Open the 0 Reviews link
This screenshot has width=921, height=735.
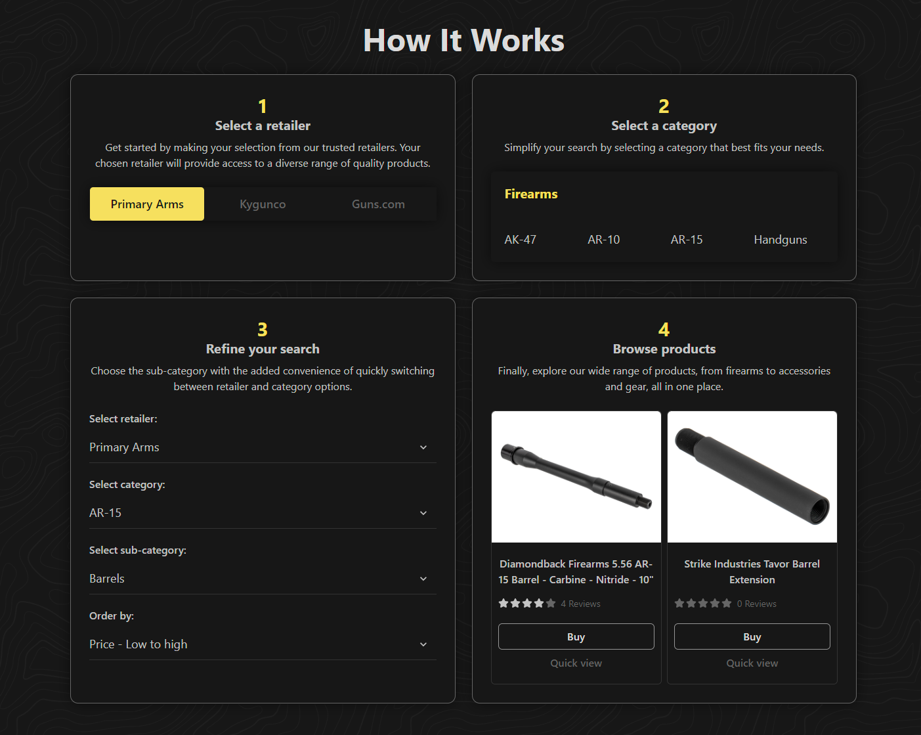(757, 604)
